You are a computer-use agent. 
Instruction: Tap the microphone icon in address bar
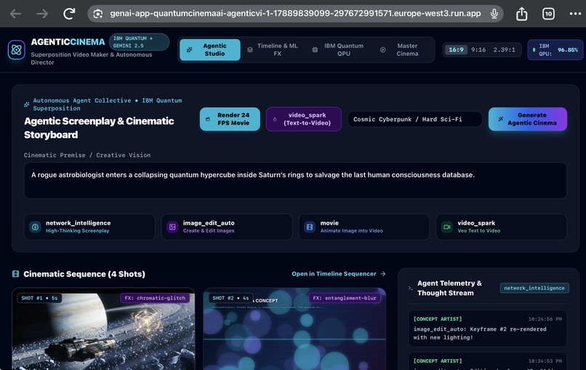494,14
